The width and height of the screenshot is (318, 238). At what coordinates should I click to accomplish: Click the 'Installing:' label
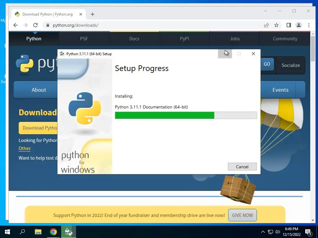click(124, 96)
